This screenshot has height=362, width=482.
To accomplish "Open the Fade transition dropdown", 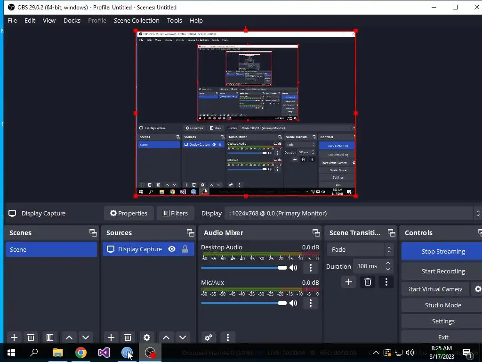I will (360, 250).
